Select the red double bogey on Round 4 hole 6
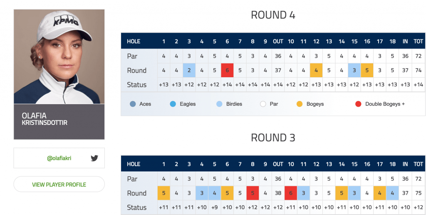Viewport: 426px width, 215px height. click(227, 71)
